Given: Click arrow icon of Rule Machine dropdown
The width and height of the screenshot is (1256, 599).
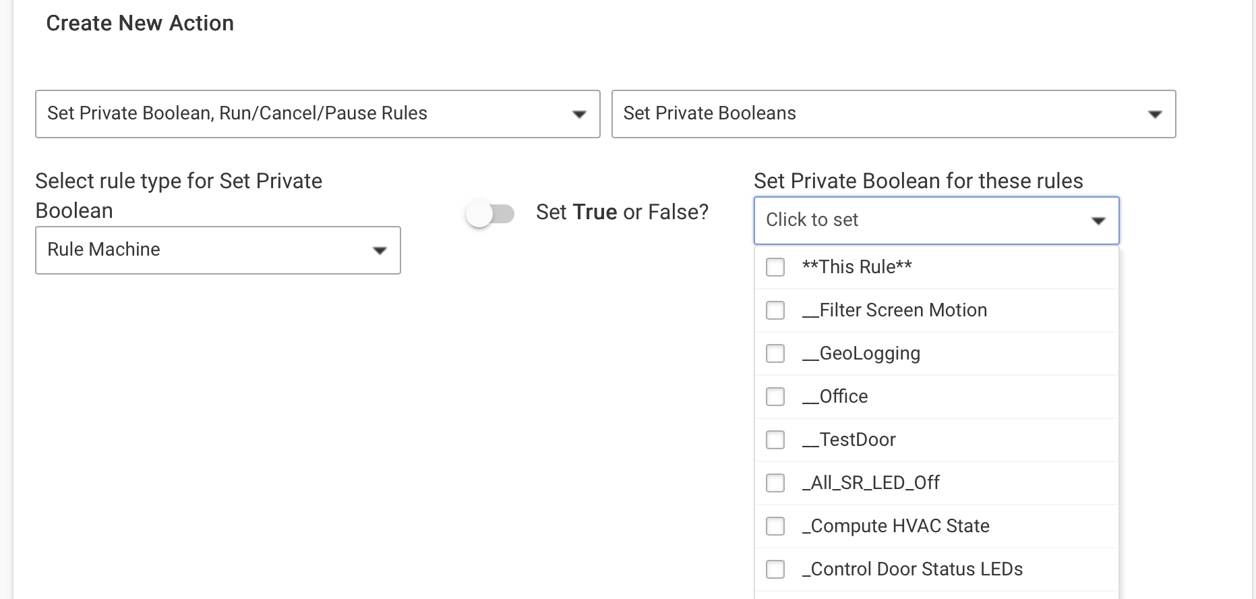Looking at the screenshot, I should (x=380, y=251).
